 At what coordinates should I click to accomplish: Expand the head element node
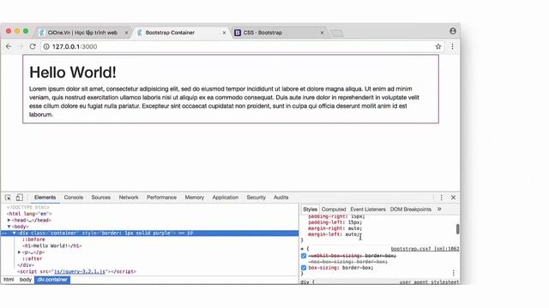pos(9,221)
